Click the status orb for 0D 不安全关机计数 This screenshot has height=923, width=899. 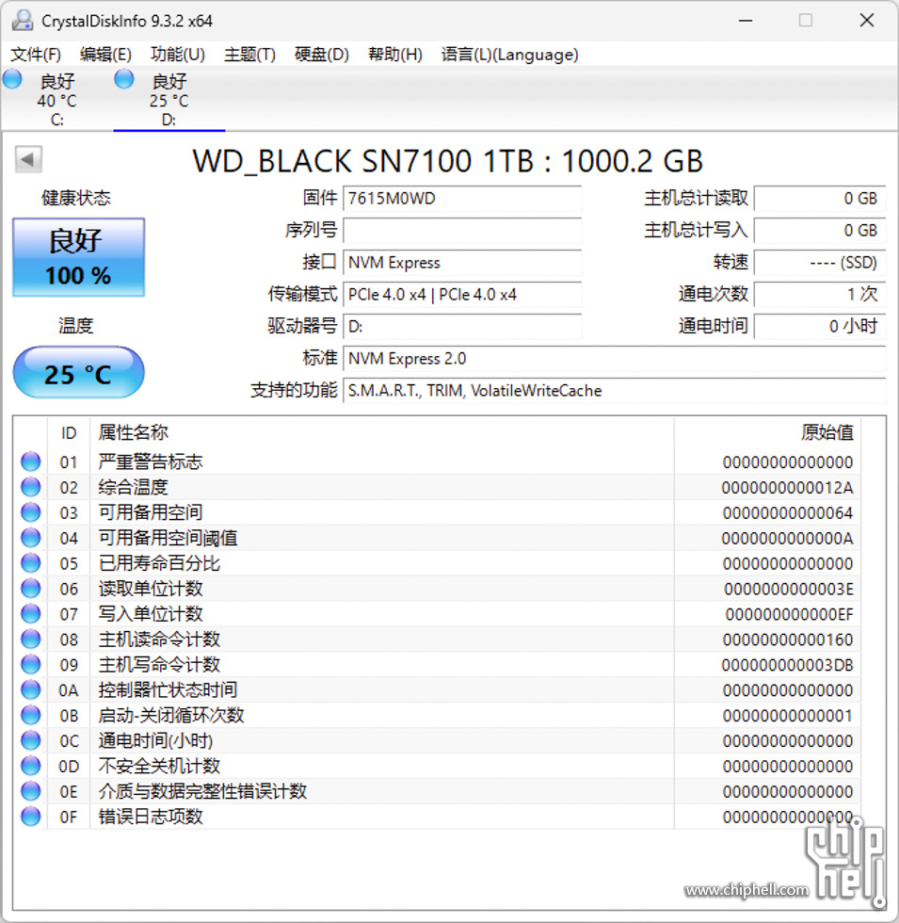(30, 765)
